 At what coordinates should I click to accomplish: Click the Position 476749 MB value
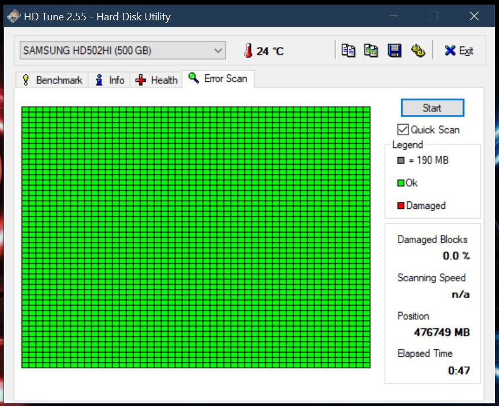tap(442, 332)
